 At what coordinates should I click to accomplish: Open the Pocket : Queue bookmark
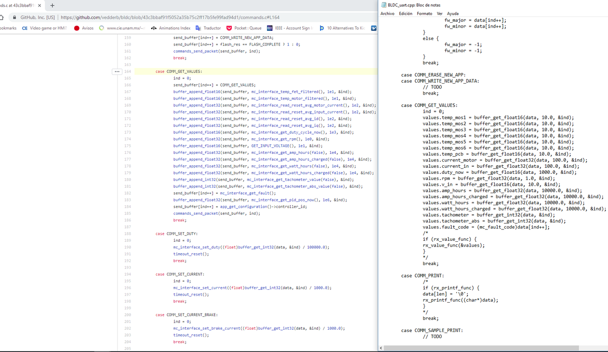(244, 28)
